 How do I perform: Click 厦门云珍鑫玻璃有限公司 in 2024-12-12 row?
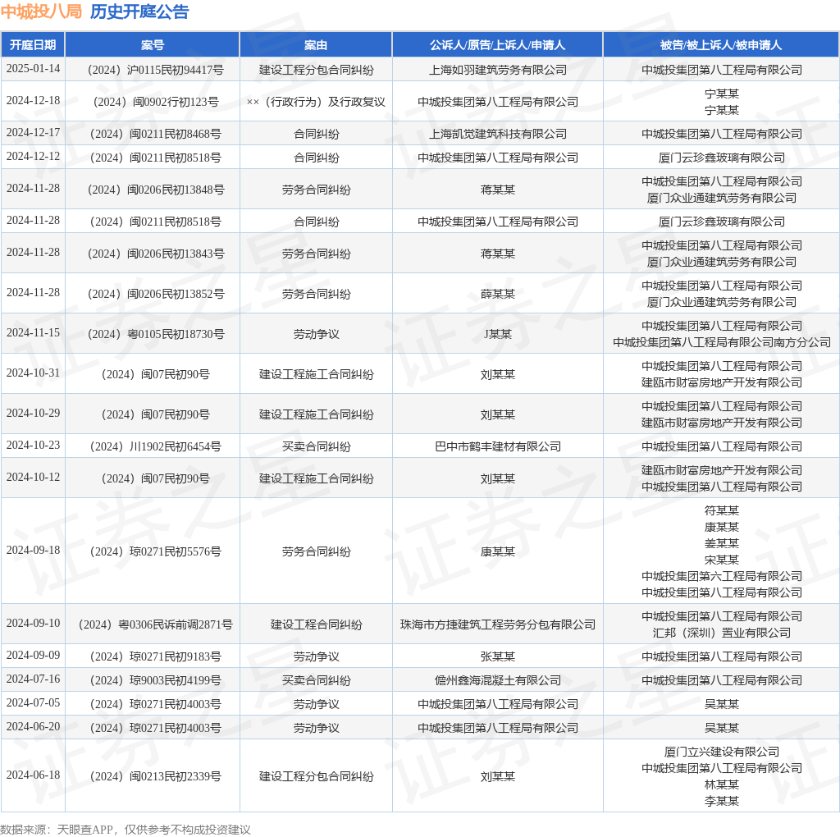click(x=722, y=158)
